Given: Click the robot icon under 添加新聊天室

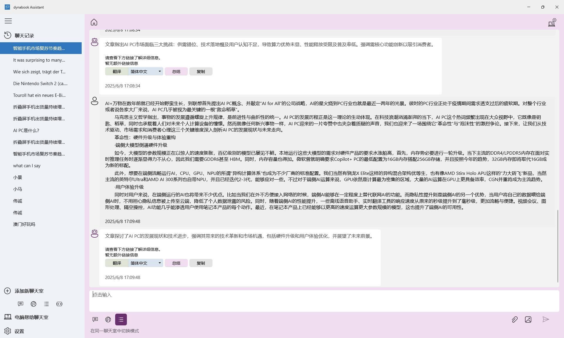Looking at the screenshot, I should pos(59,304).
